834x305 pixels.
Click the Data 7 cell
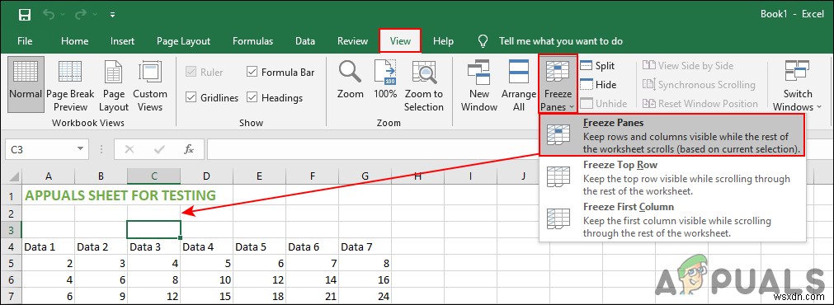[x=365, y=246]
